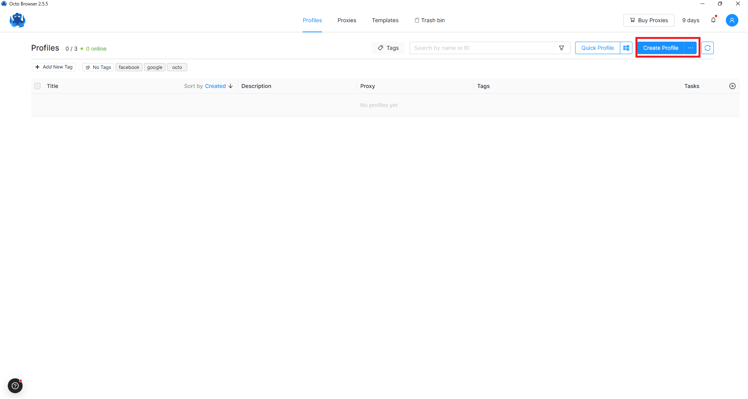Filter profiles by the facebook tag
Image resolution: width=748 pixels, height=399 pixels.
129,67
